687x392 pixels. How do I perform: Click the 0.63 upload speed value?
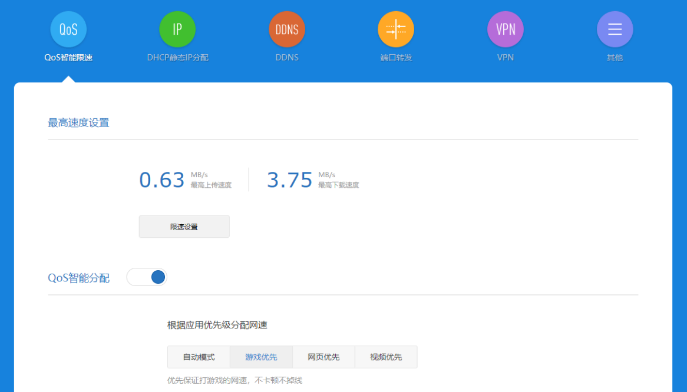pyautogui.click(x=162, y=179)
